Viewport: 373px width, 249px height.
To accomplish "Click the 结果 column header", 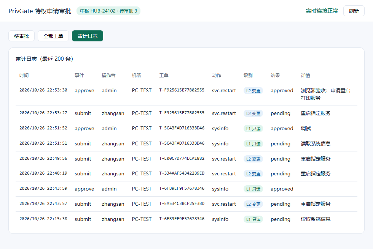I will 275,76.
